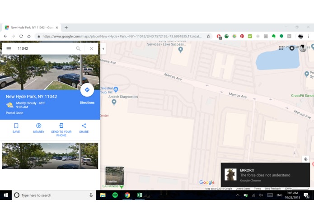Open the Chrome three-dot menu
The width and height of the screenshot is (314, 223).
pyautogui.click(x=309, y=36)
